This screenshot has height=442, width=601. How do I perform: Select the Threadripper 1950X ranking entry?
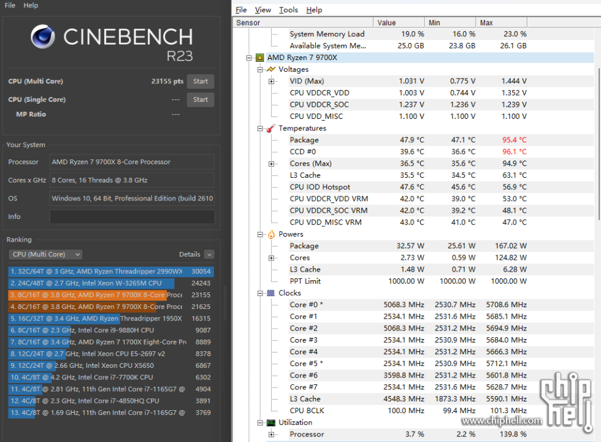[111, 319]
